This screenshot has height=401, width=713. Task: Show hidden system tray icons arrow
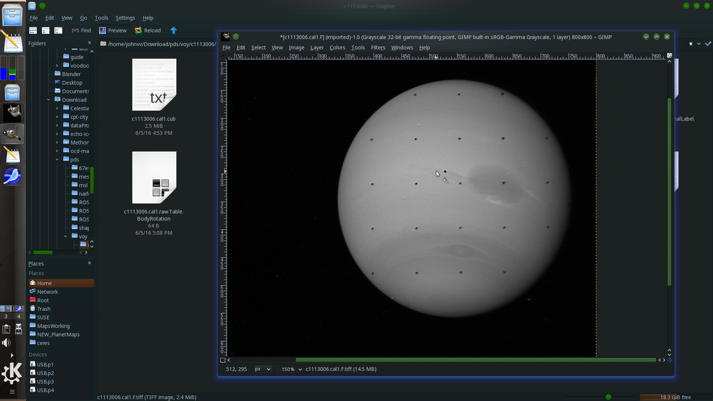(x=12, y=355)
